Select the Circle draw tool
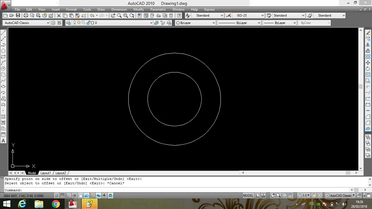372x209 pixels. click(x=3, y=69)
